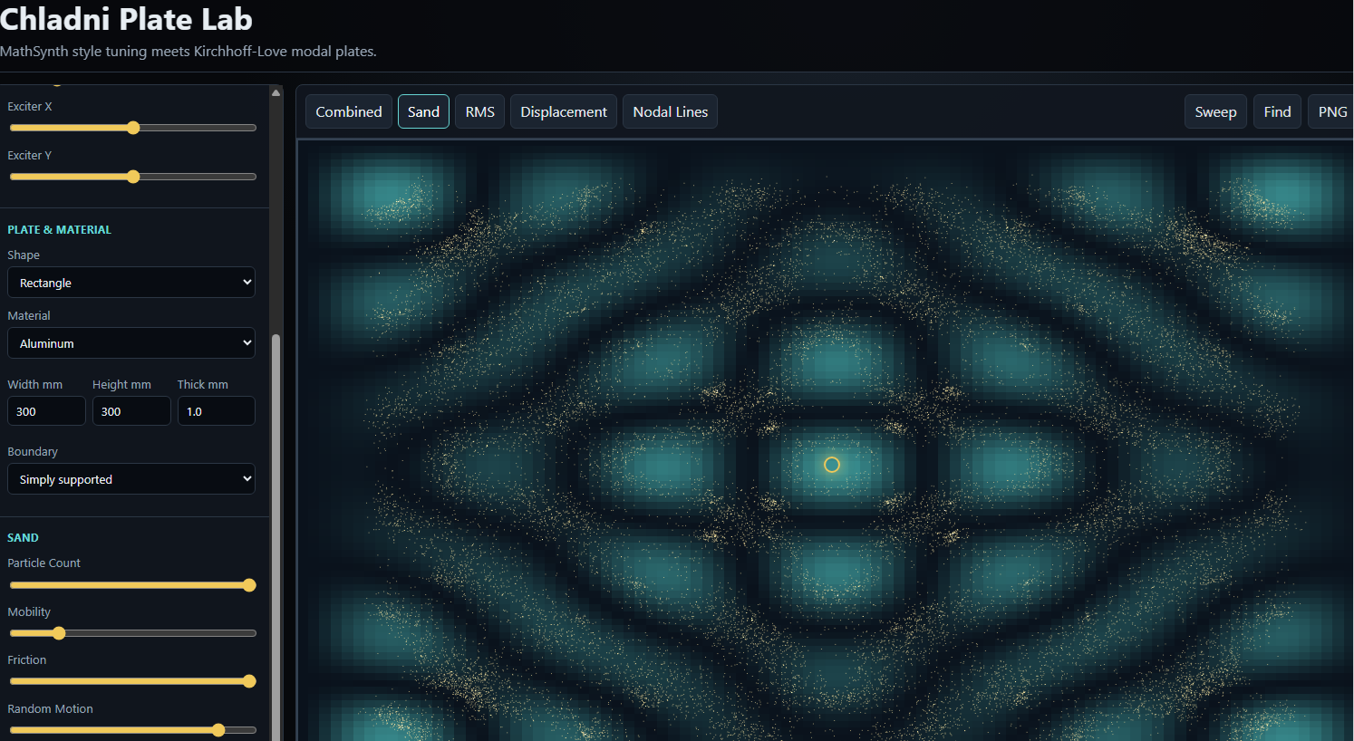Click the Particle Count slider handle
The width and height of the screenshot is (1354, 741).
249,585
